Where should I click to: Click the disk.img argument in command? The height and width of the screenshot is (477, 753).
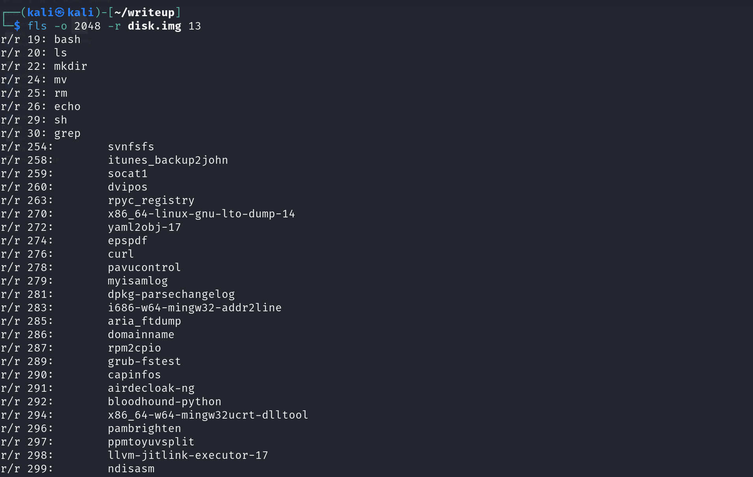click(x=154, y=26)
